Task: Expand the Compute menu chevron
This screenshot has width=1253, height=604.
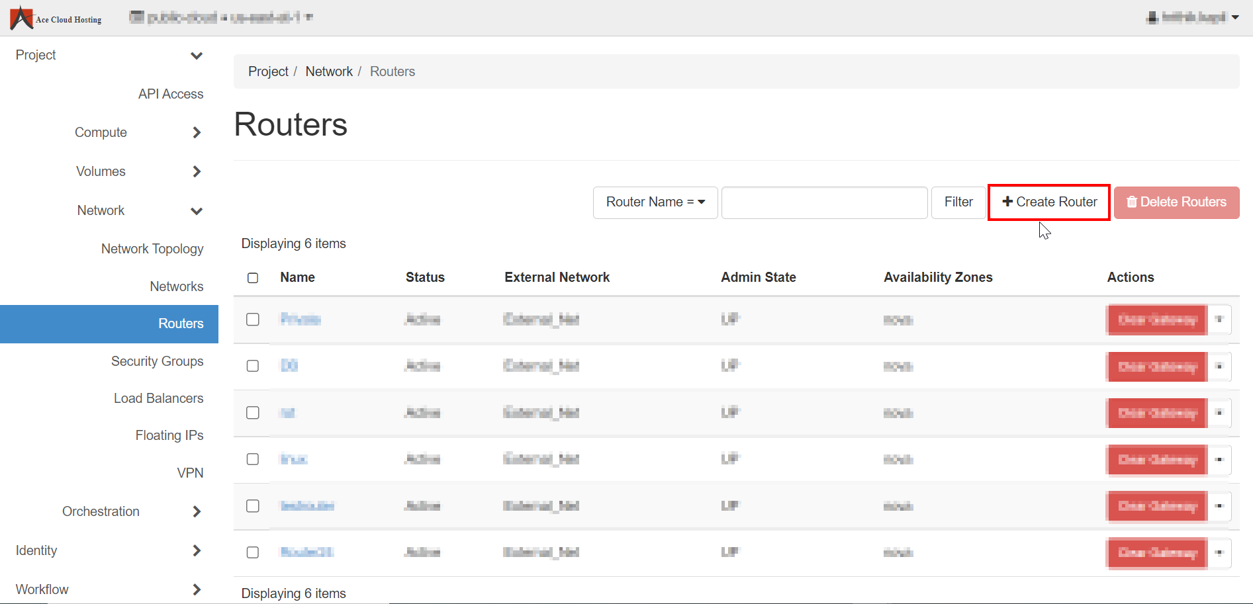Action: [x=196, y=133]
